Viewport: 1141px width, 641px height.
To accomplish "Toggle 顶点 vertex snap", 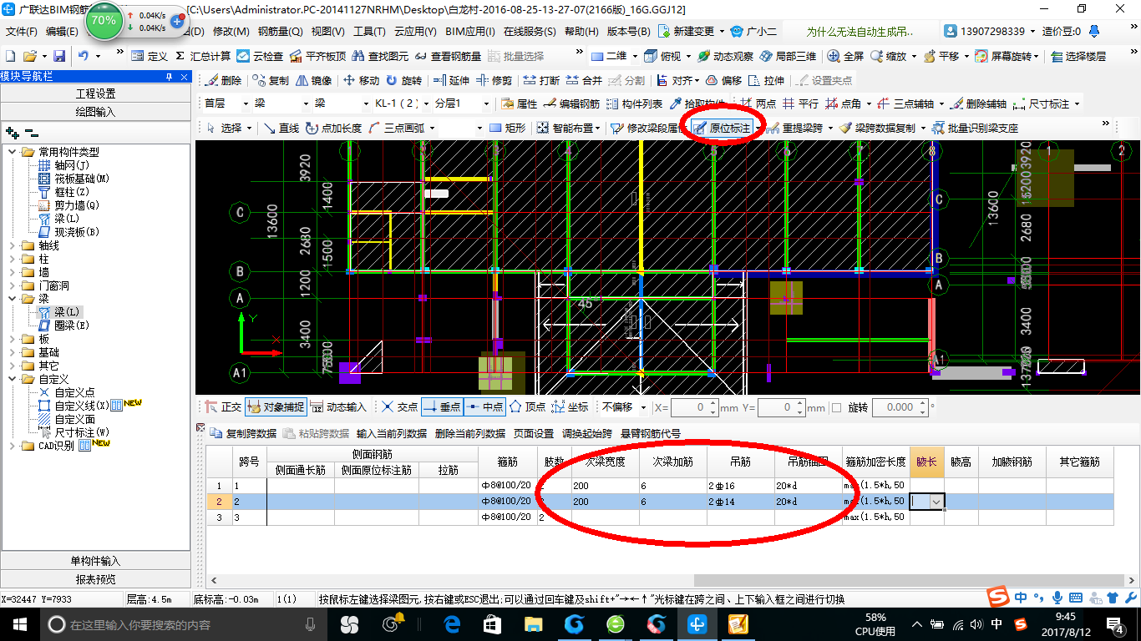I will click(x=528, y=407).
